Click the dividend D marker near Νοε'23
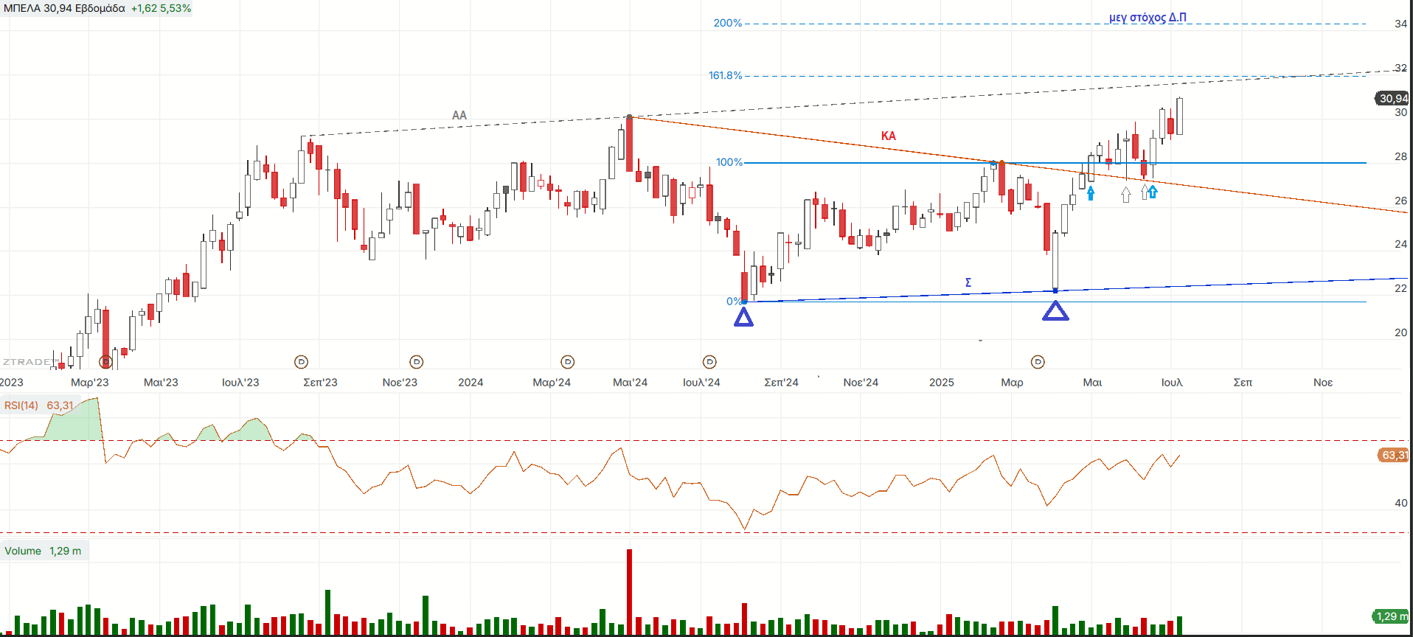 pos(417,362)
